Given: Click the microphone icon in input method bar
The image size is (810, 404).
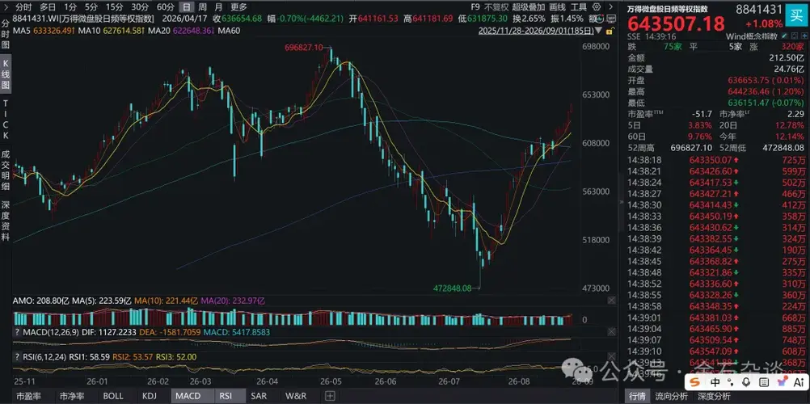Looking at the screenshot, I should 746,382.
